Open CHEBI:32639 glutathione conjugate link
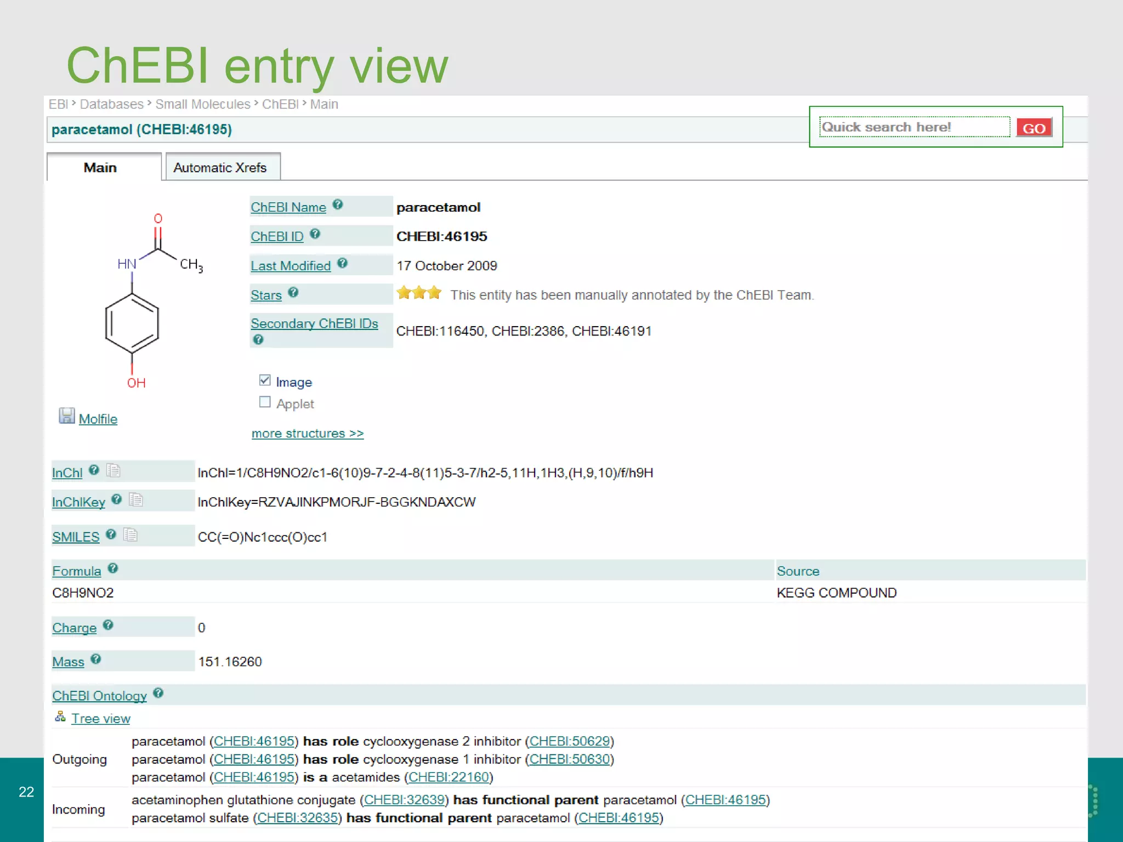The height and width of the screenshot is (842, 1123). pos(404,800)
